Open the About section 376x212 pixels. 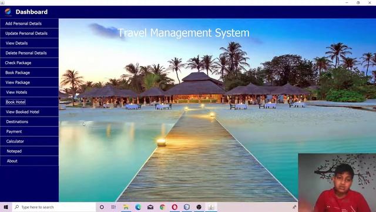29,161
